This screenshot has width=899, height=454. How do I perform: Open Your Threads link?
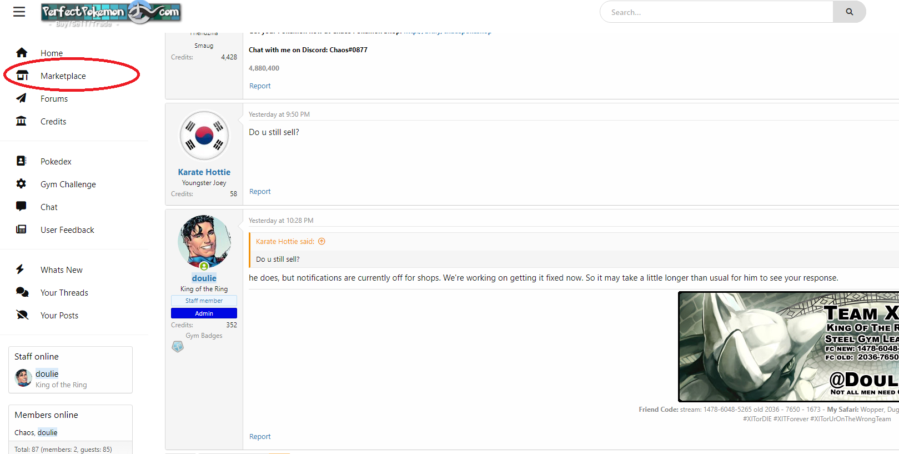pos(64,293)
